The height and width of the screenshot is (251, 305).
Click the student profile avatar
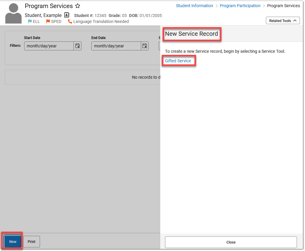coord(13,13)
